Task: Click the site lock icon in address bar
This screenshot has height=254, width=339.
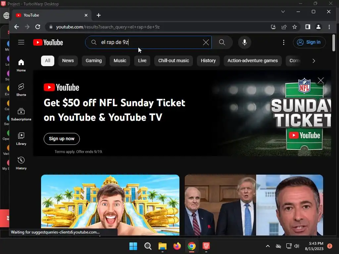Action: click(x=51, y=27)
